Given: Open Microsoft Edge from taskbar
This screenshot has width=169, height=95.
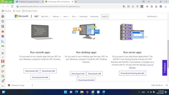Looking at the screenshot, I should coord(76,92).
